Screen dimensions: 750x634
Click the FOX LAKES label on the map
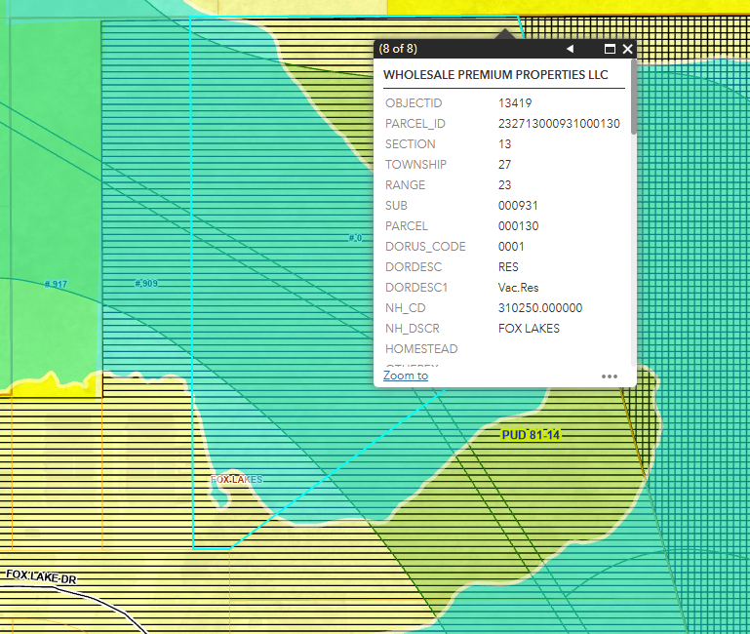tap(237, 480)
